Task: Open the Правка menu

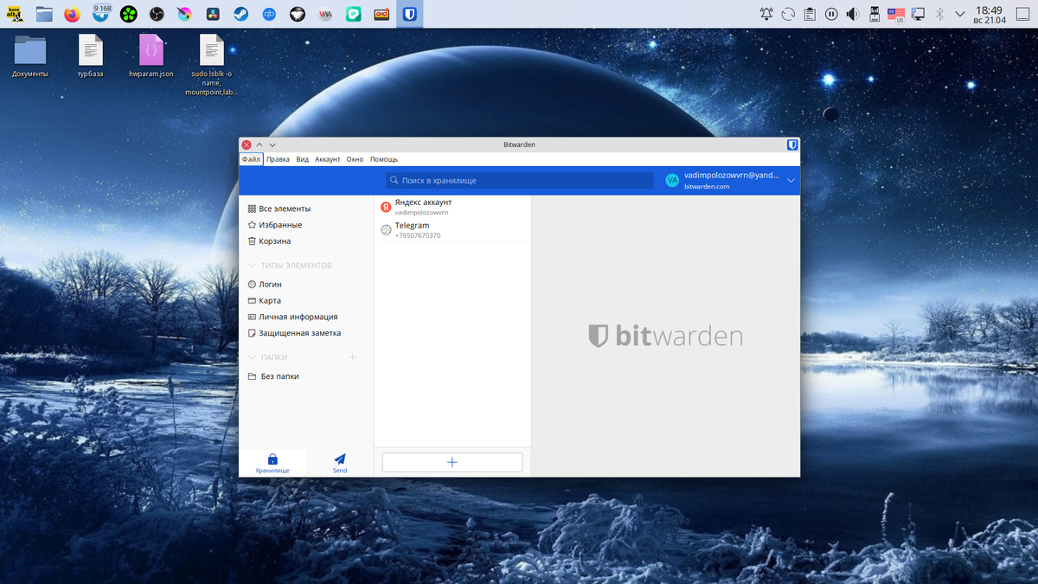Action: tap(279, 159)
